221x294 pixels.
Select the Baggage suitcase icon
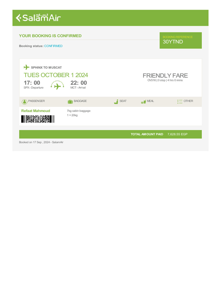(x=70, y=102)
